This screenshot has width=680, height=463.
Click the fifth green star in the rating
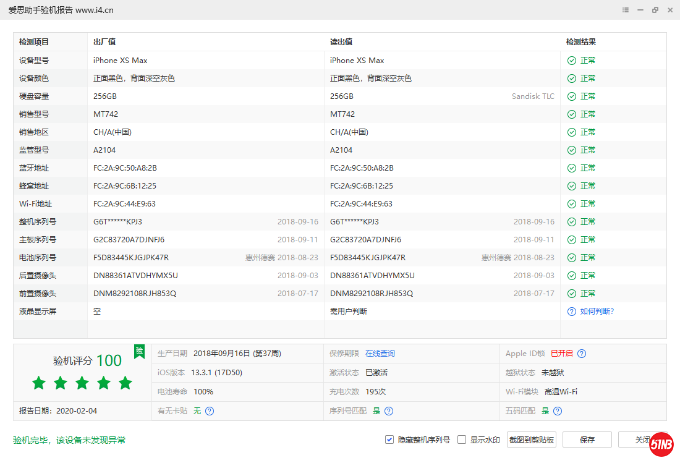point(125,383)
